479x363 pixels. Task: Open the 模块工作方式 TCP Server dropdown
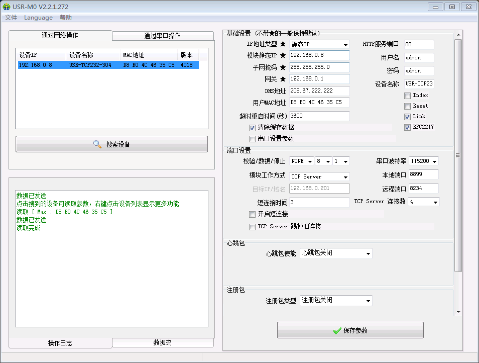pos(319,176)
